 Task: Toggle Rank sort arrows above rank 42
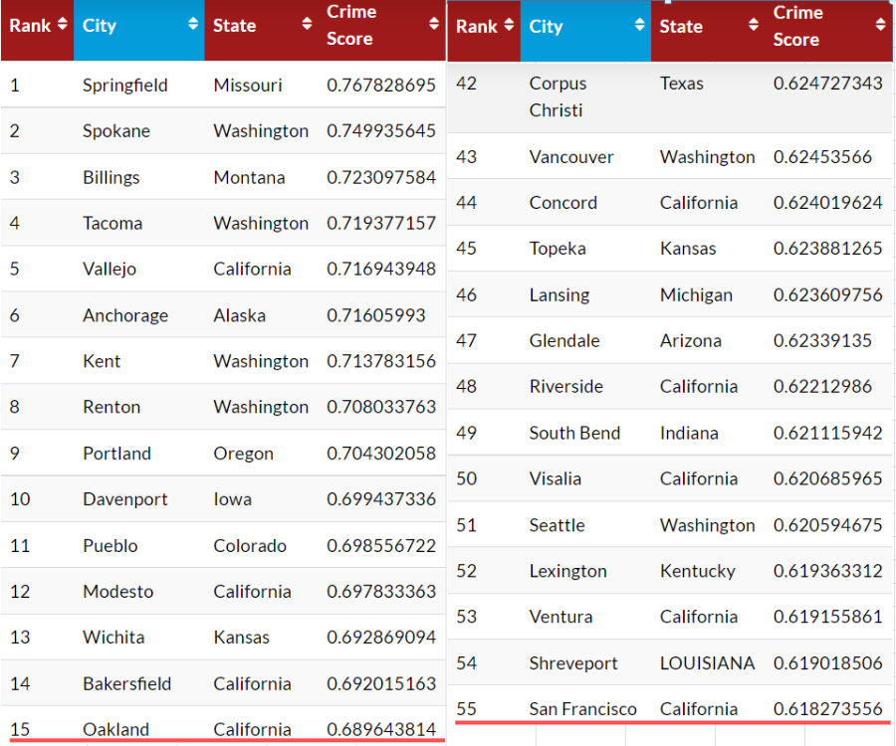[508, 26]
